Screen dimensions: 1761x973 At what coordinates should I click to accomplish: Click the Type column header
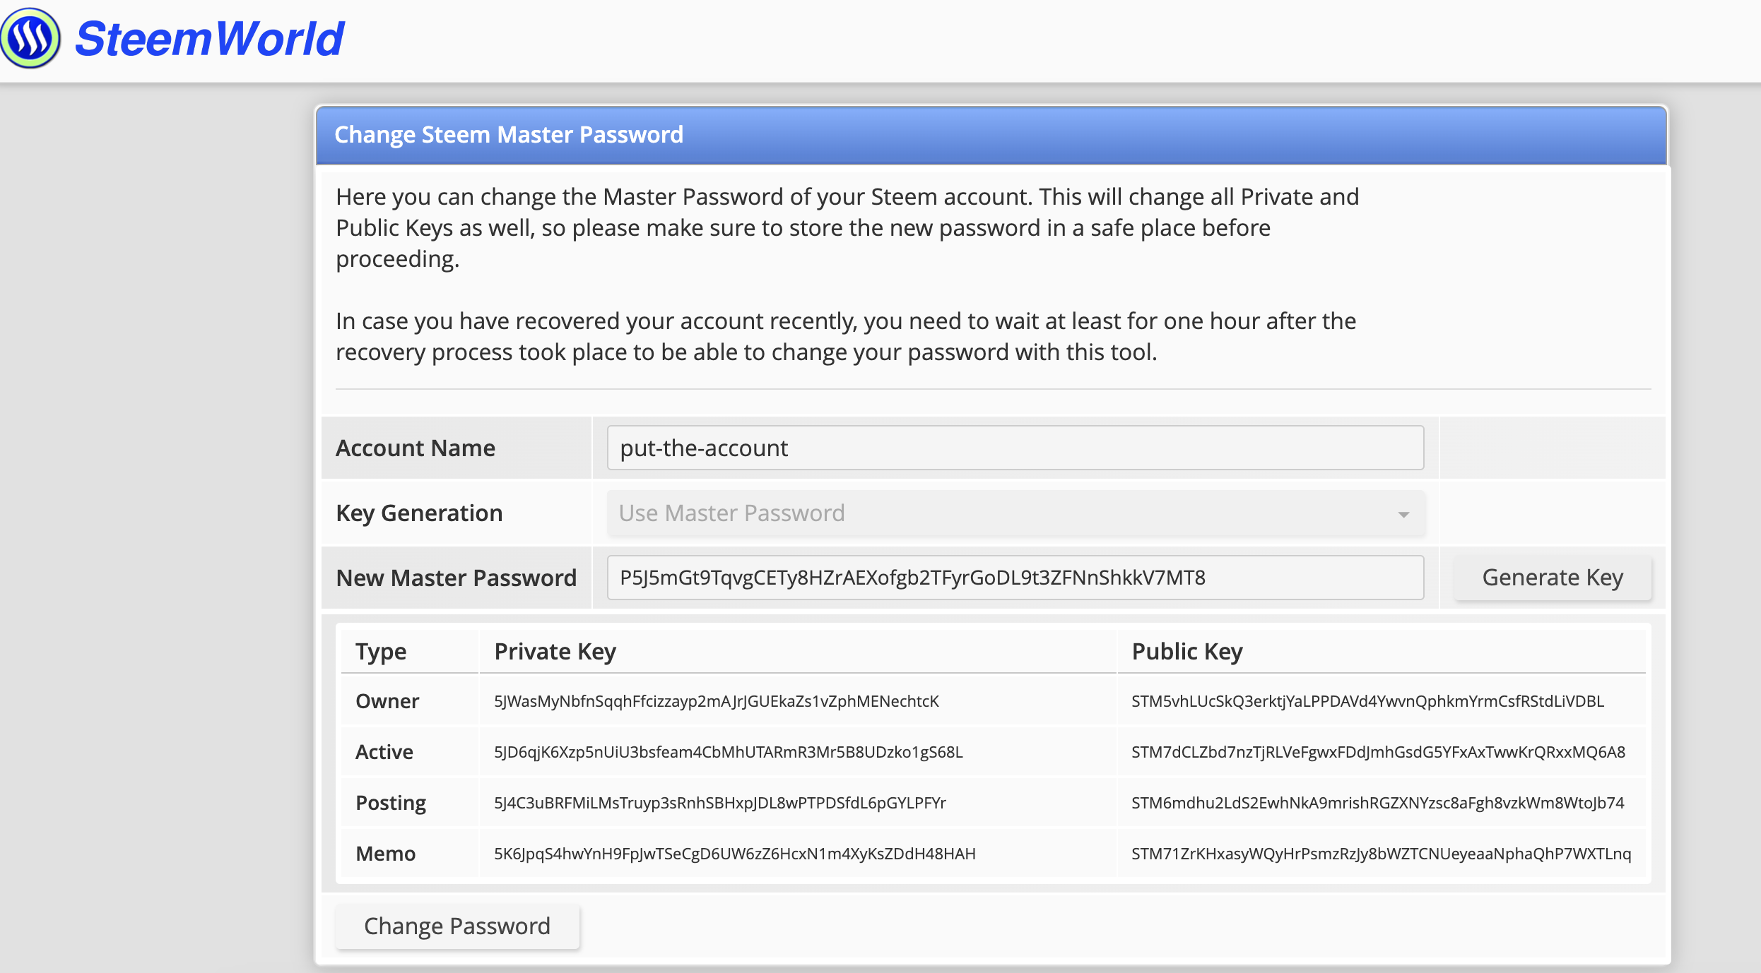[x=381, y=651]
